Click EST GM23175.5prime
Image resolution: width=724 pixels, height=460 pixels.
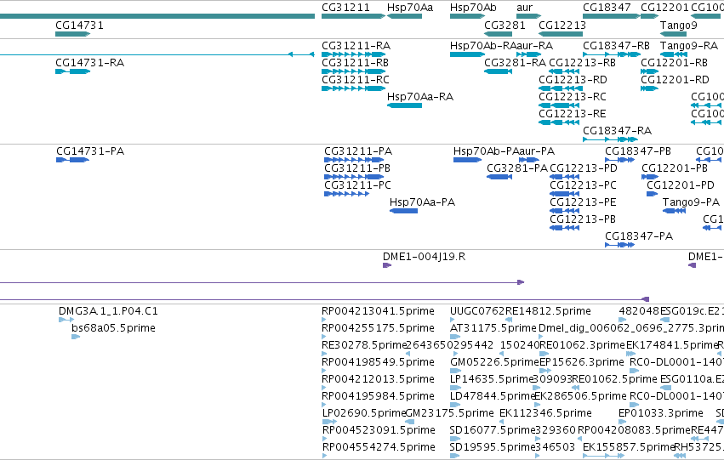[x=449, y=413]
